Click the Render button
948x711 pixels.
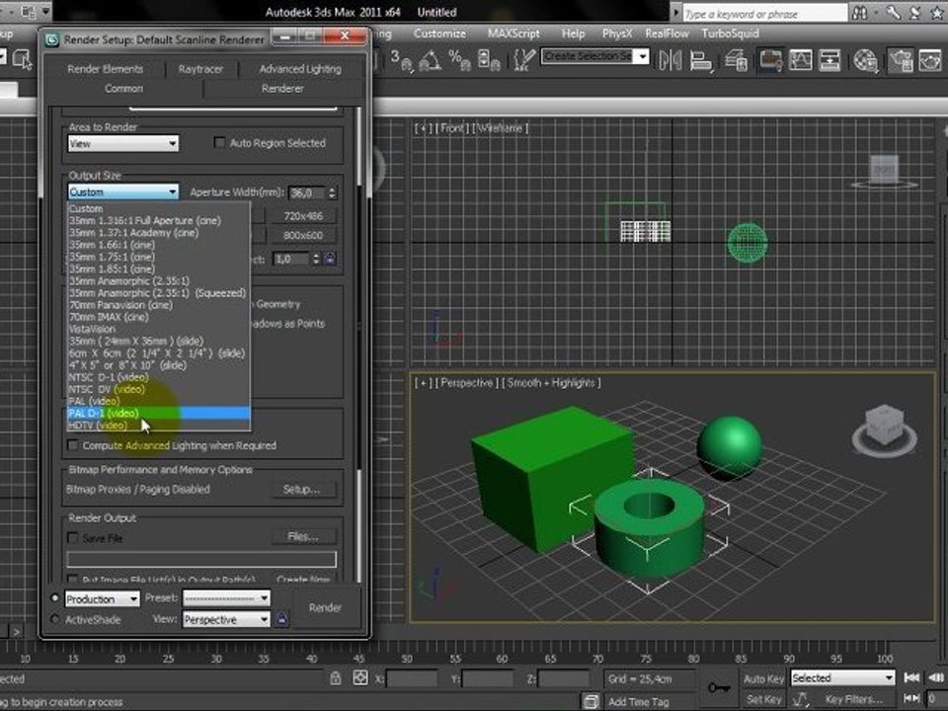tap(325, 607)
